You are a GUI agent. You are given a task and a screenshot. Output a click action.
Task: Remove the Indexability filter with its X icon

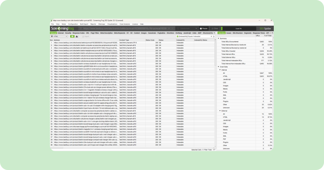211,36
